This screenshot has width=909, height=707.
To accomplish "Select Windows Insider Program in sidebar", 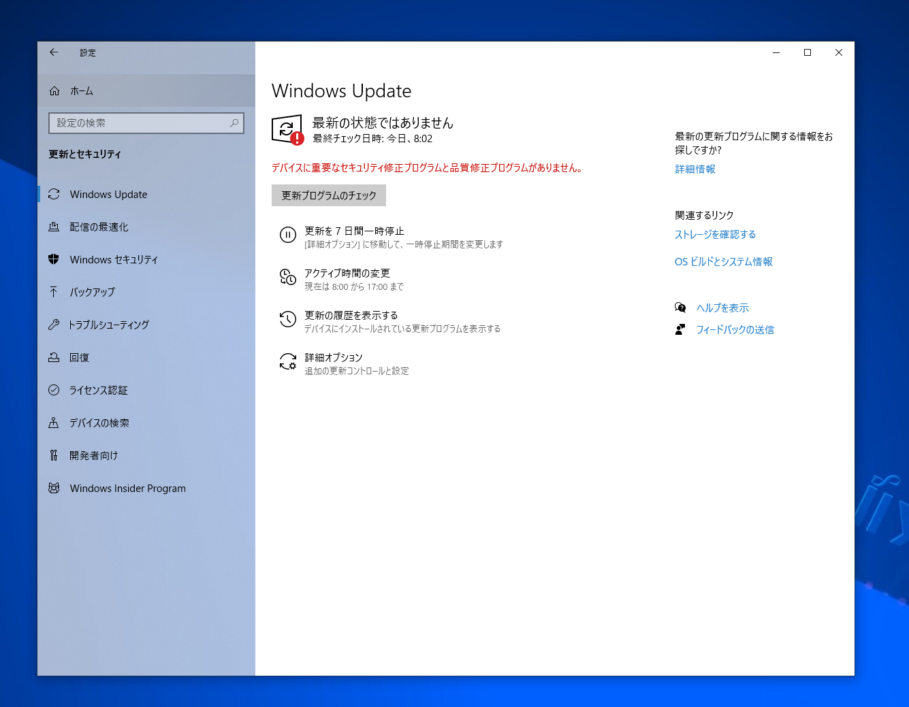I will click(127, 489).
